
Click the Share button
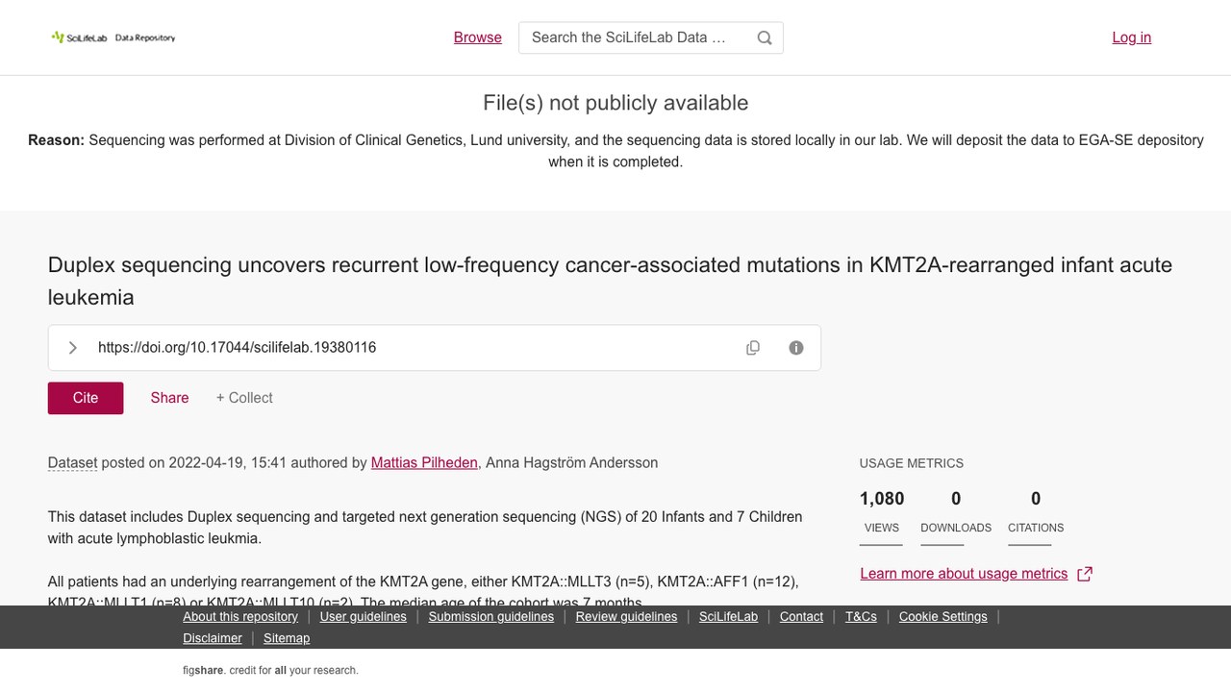pos(169,398)
